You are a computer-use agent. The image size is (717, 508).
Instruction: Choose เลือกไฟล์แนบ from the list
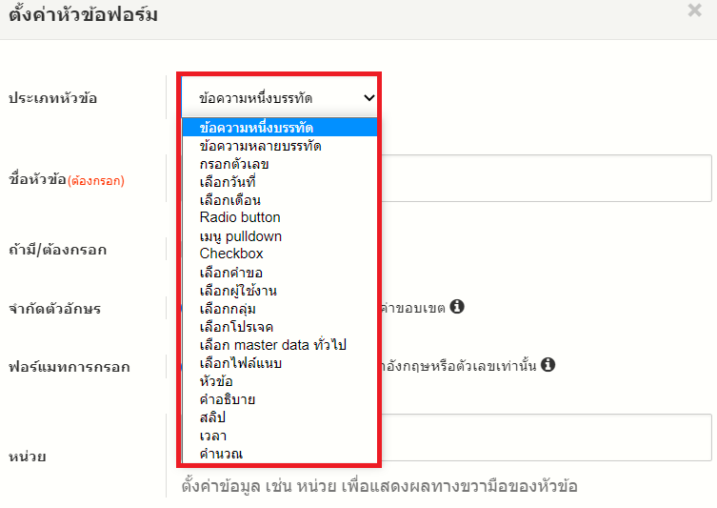pos(240,363)
